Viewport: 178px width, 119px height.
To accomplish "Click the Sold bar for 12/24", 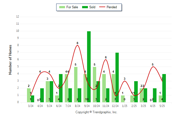I will point(117,77).
